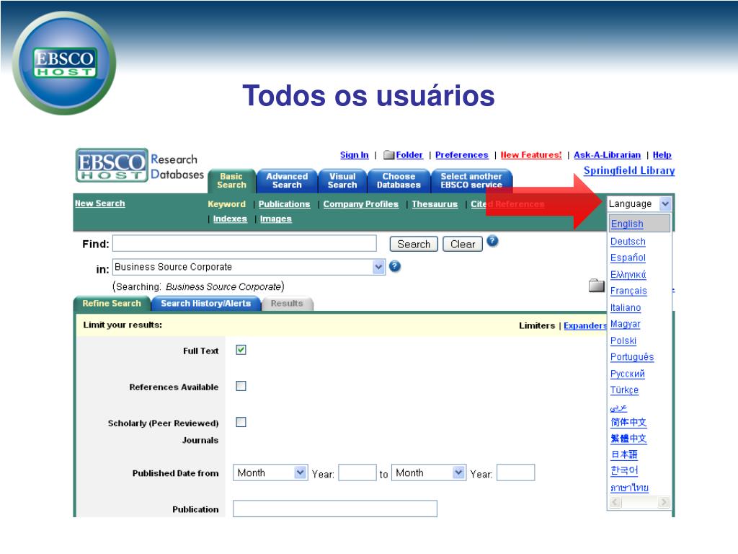Open the Choose Databases tab

point(399,181)
